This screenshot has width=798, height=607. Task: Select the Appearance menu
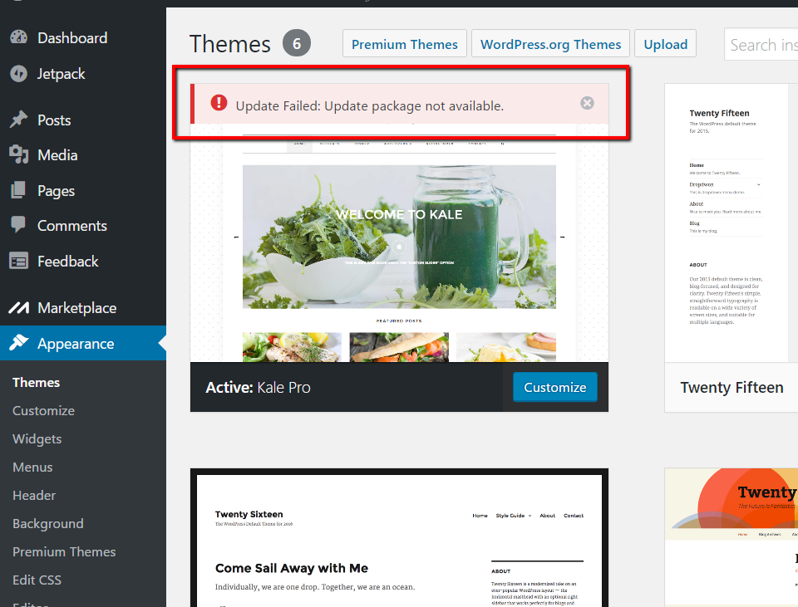point(83,343)
